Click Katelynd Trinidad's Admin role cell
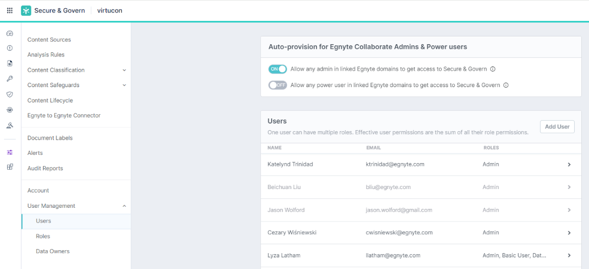Image resolution: width=589 pixels, height=269 pixels. [x=491, y=164]
